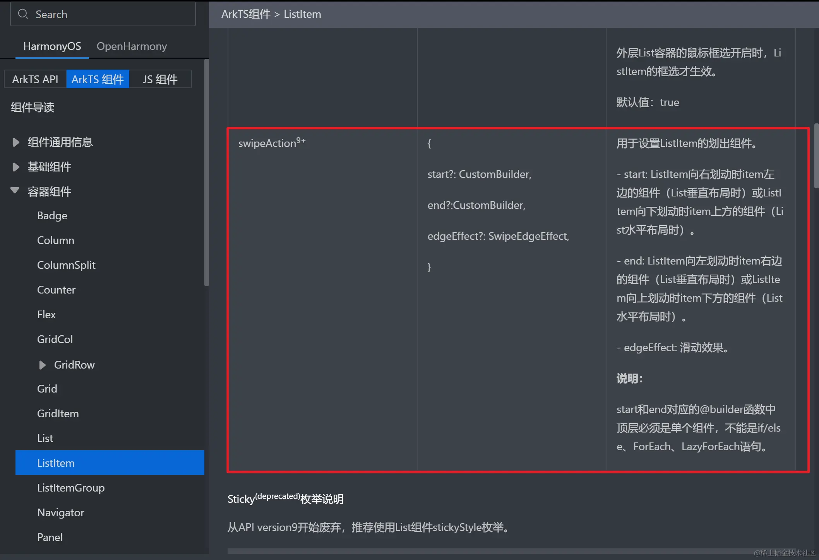Click the 'end?:CustomBuilder,' text
Viewport: 819px width, 560px height.
(476, 205)
